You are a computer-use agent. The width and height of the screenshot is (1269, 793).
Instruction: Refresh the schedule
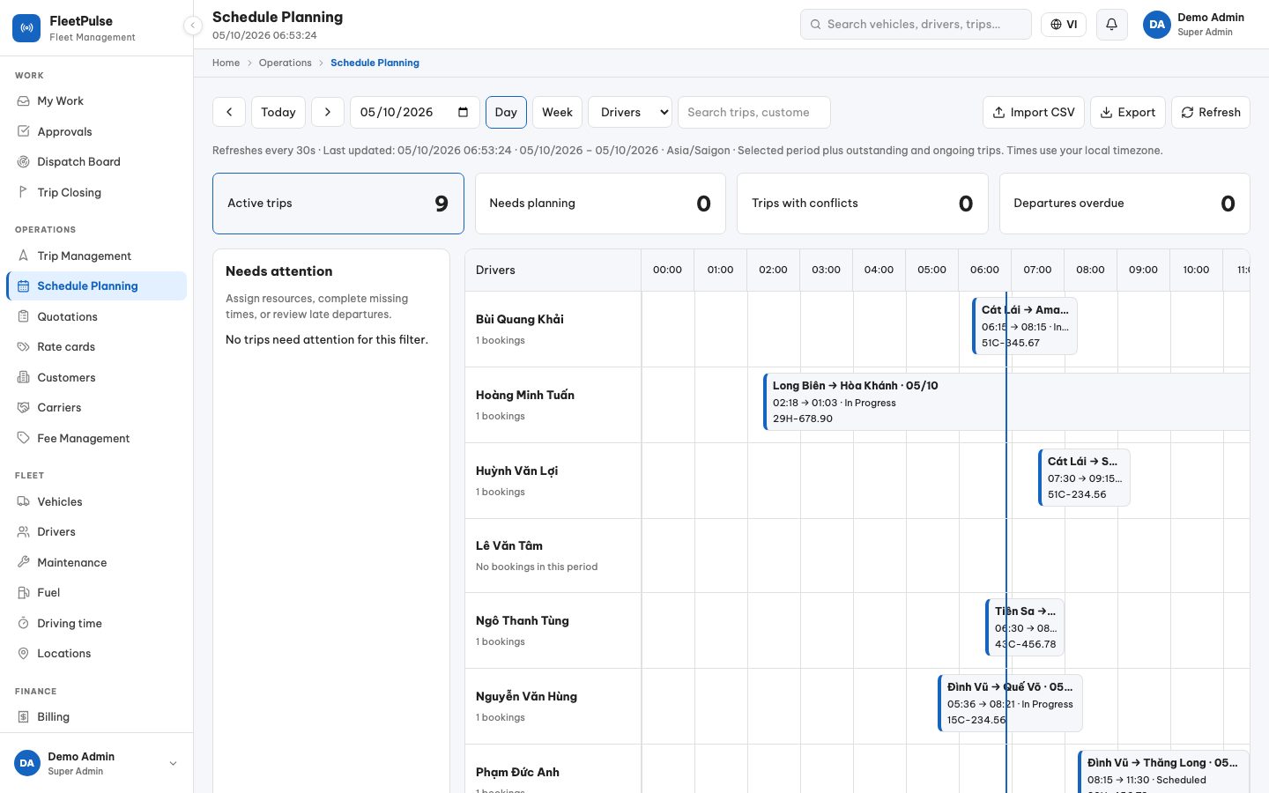pos(1211,112)
